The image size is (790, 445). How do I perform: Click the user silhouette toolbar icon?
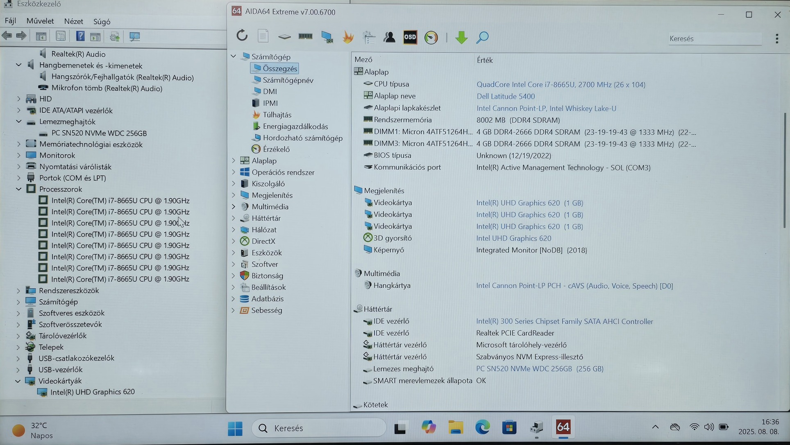coord(389,37)
